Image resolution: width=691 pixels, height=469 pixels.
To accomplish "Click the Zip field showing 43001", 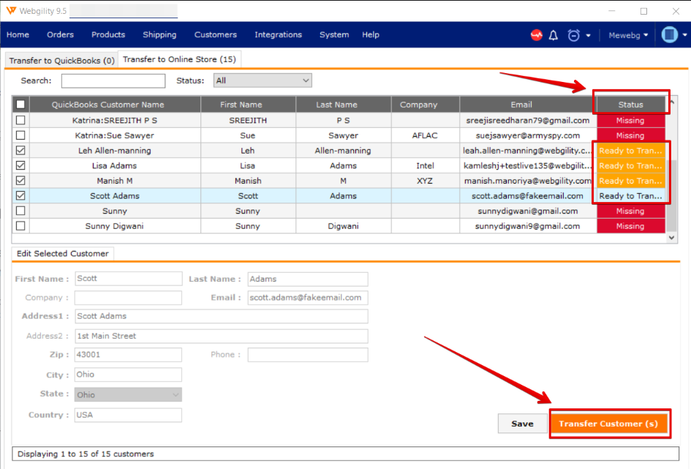I will [x=128, y=355].
